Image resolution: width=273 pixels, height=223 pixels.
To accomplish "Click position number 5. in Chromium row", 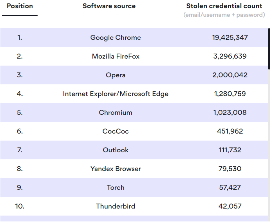I will click(x=20, y=112).
